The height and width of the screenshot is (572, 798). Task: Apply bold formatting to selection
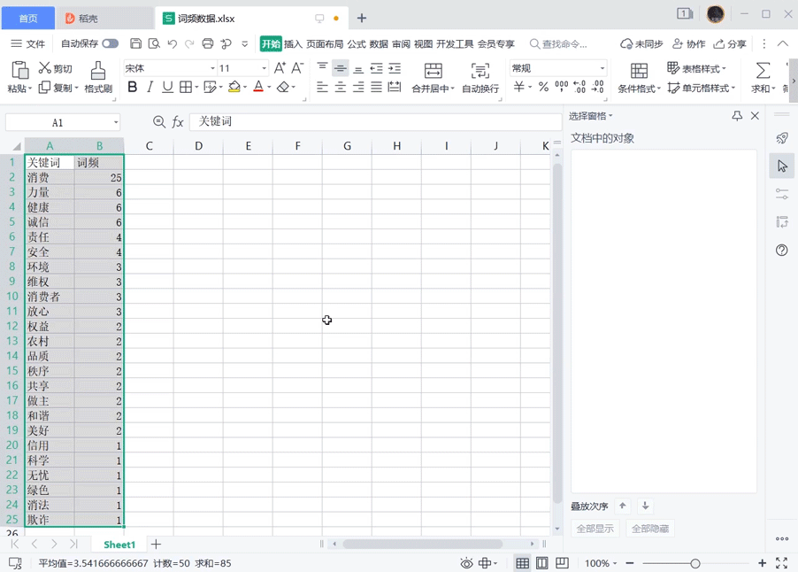pyautogui.click(x=133, y=87)
